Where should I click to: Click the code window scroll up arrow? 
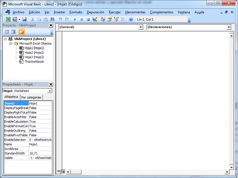tap(231, 36)
